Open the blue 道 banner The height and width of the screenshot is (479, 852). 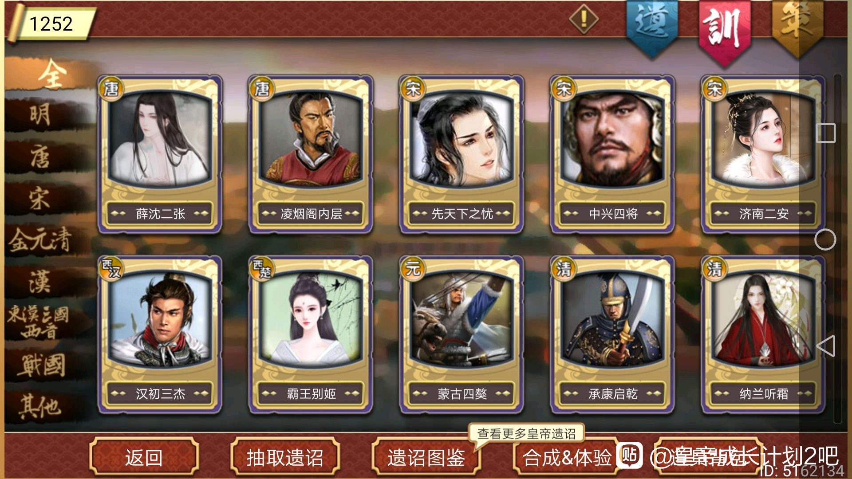coord(652,27)
